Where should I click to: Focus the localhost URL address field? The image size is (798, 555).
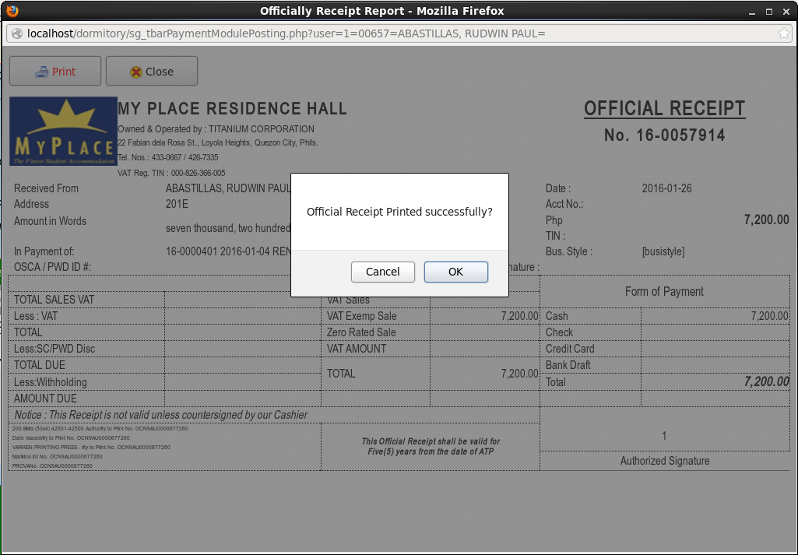pyautogui.click(x=389, y=33)
